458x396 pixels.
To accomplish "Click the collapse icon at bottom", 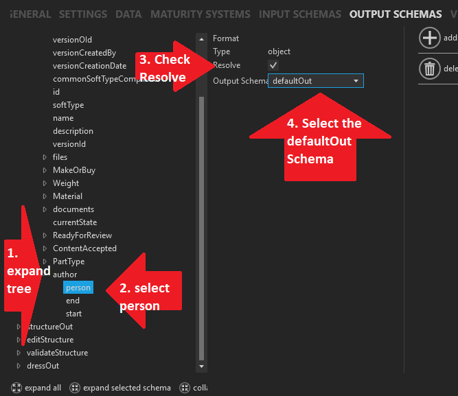I will coord(185,388).
